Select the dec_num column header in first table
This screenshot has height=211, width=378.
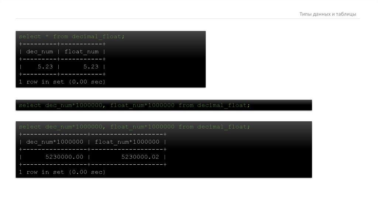pyautogui.click(x=39, y=51)
